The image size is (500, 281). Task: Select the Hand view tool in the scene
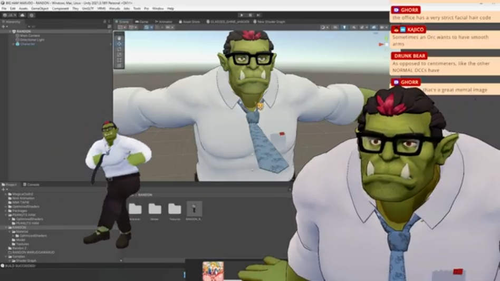click(x=119, y=38)
